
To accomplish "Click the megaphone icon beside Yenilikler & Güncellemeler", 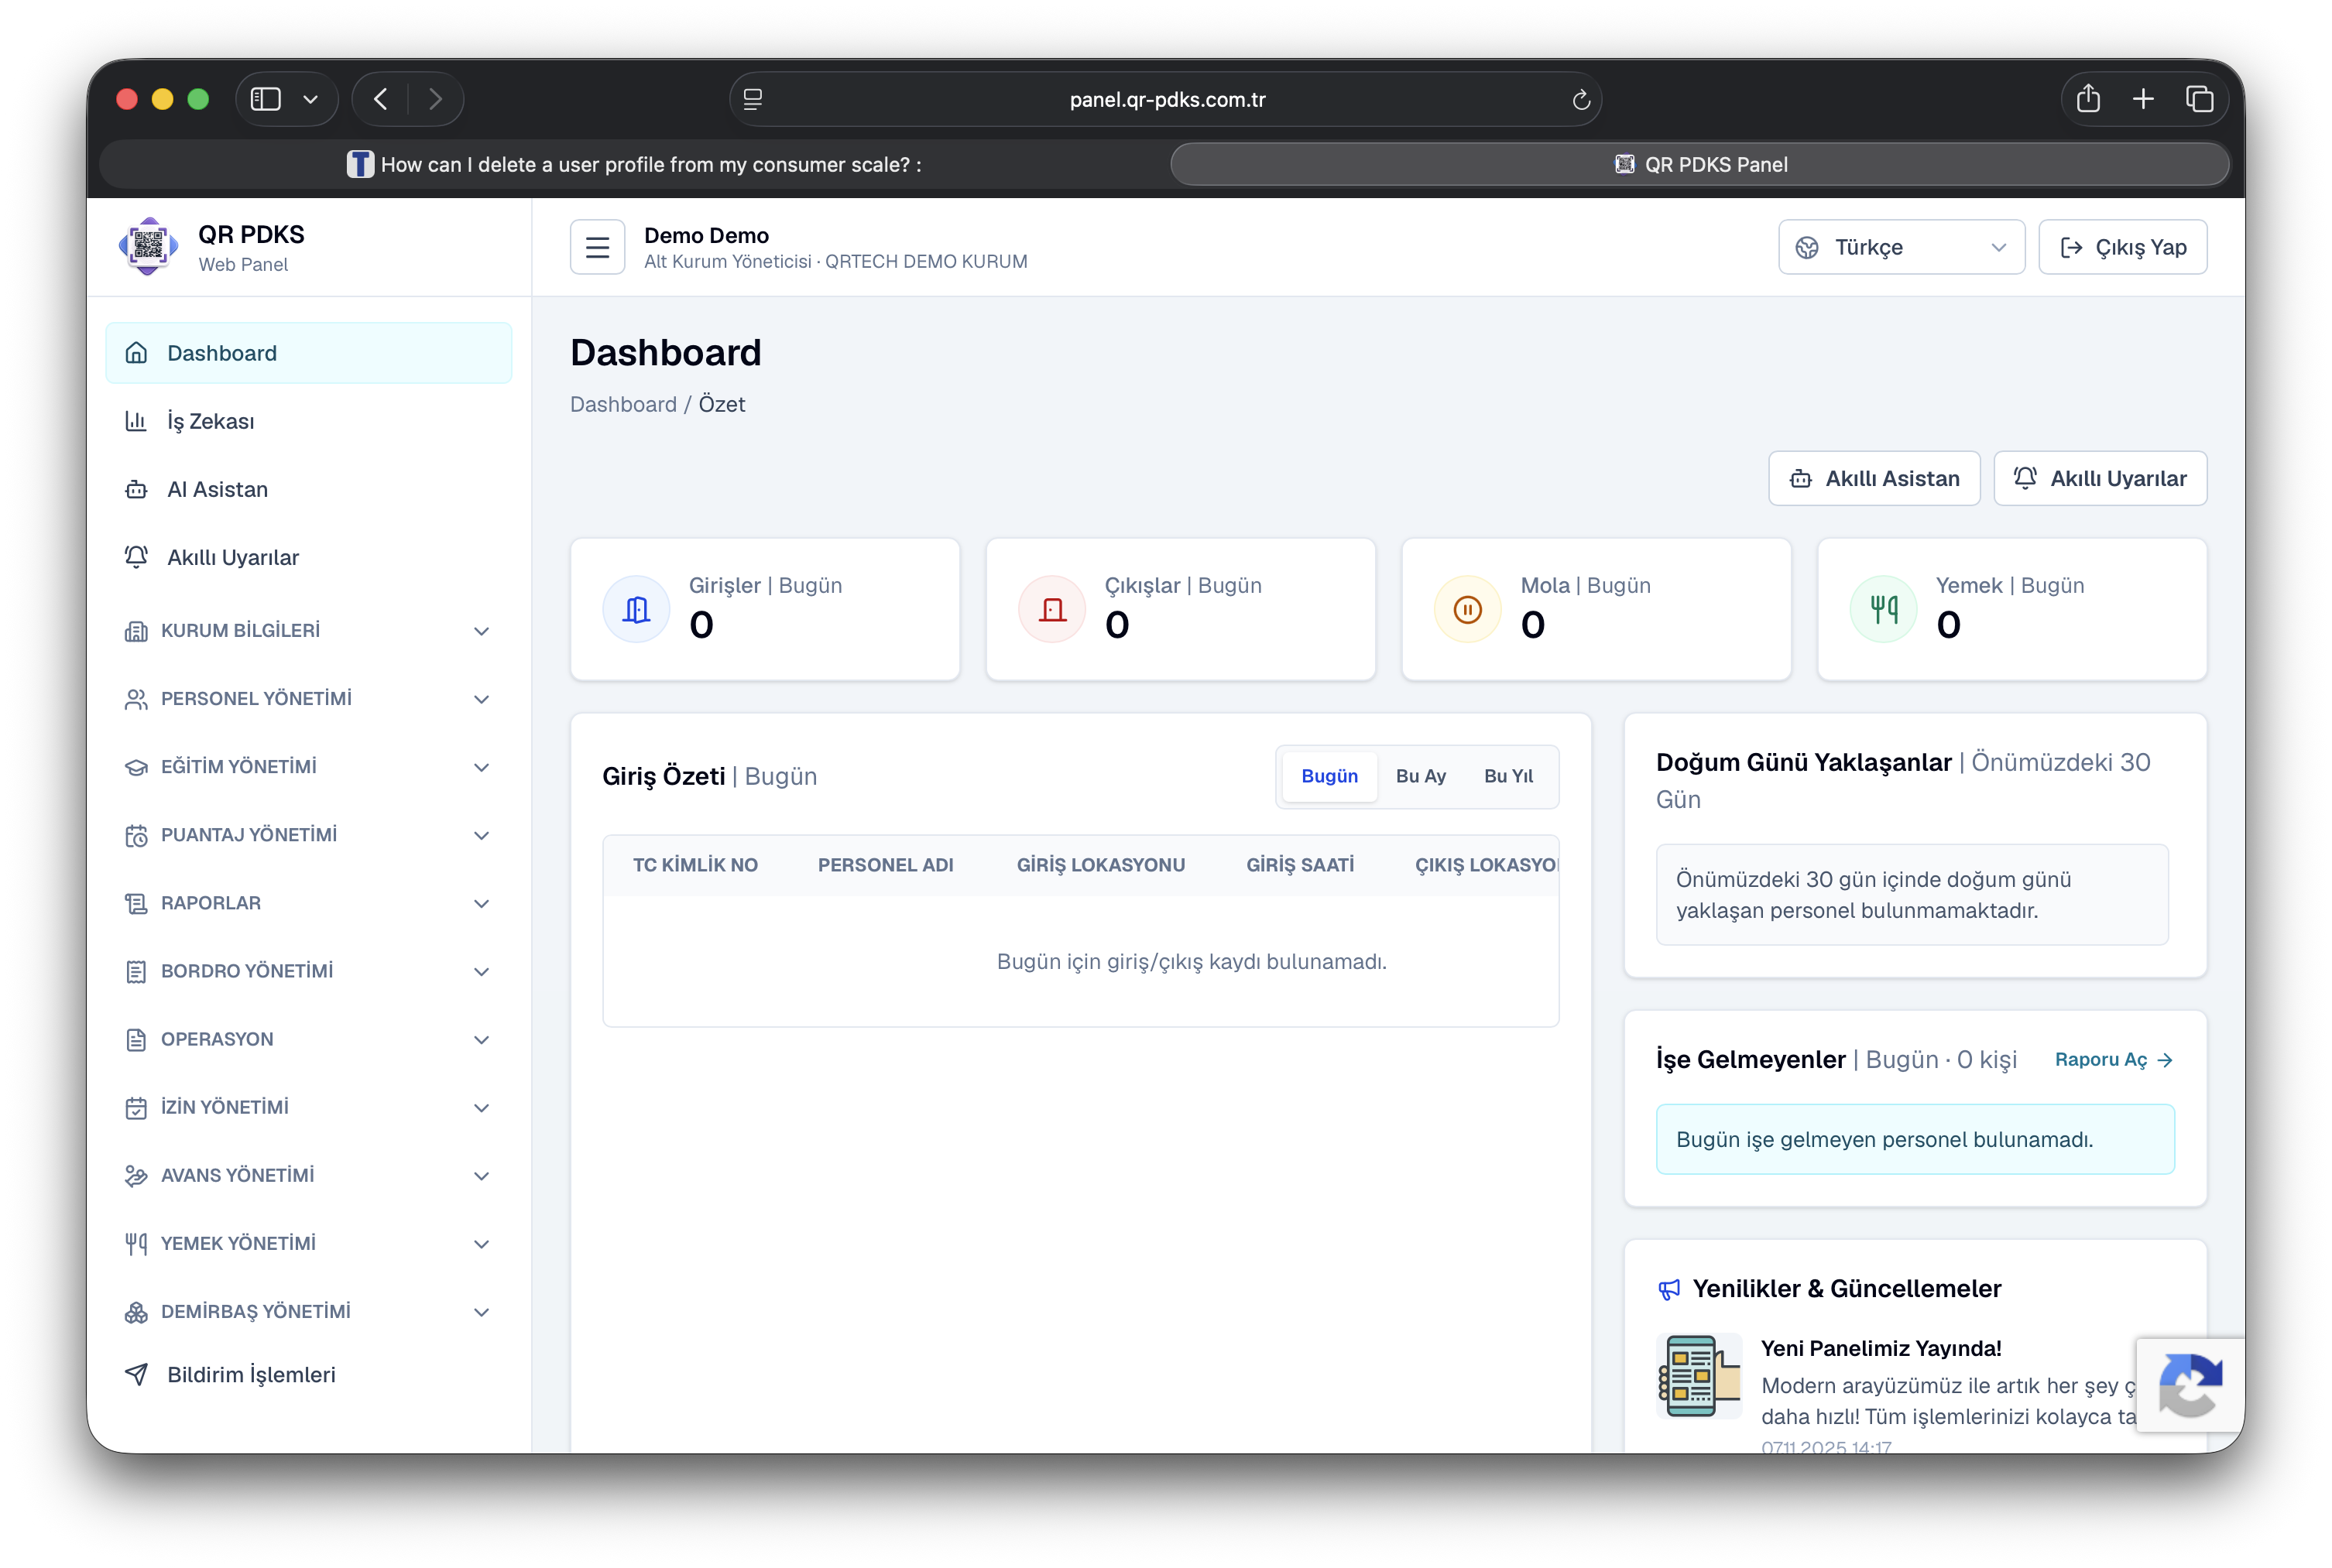I will click(1668, 1289).
